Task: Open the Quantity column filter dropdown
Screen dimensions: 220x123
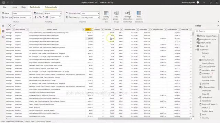Action: pos(102,29)
